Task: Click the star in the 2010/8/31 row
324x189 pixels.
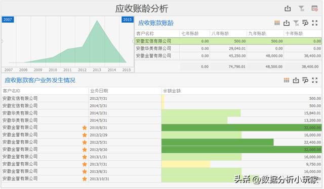Action: (x=85, y=128)
